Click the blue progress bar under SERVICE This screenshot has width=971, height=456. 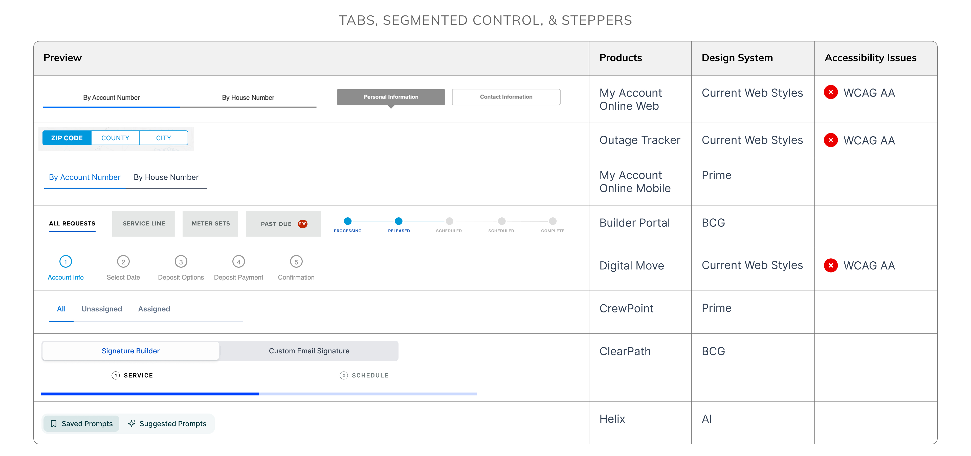150,394
